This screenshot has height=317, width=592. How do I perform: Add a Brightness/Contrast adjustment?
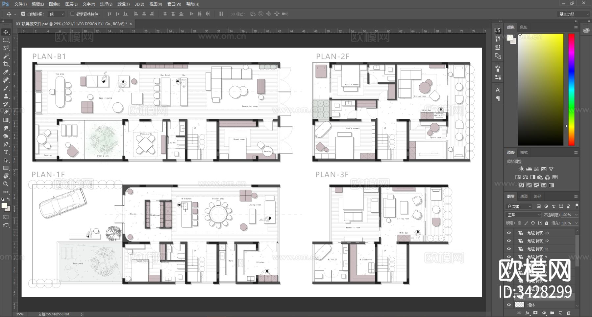(x=521, y=169)
